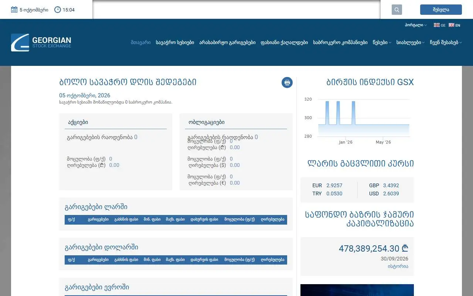Image resolution: width=473 pixels, height=296 pixels.
Task: Open საბროკერო კომპანიები menu item
Action: [x=340, y=43]
